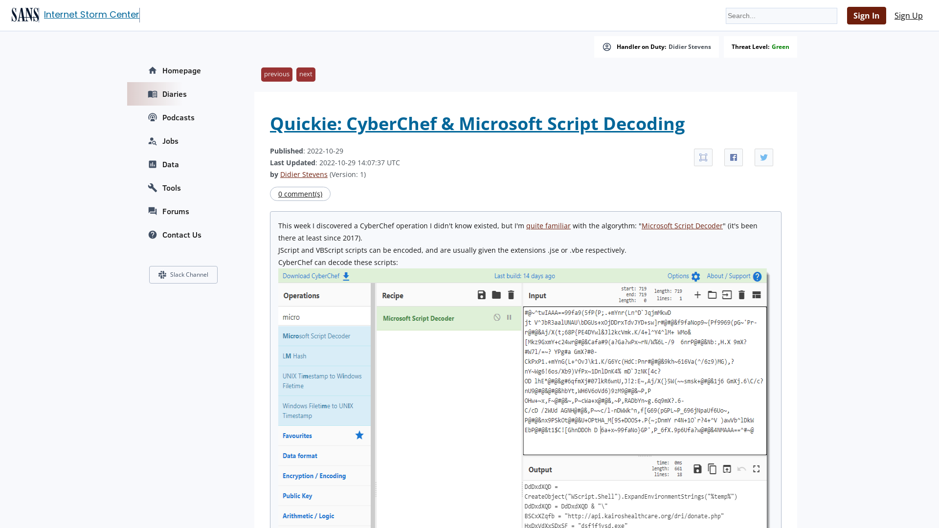Disable the Microsoft Script Decoder operation

click(x=497, y=317)
